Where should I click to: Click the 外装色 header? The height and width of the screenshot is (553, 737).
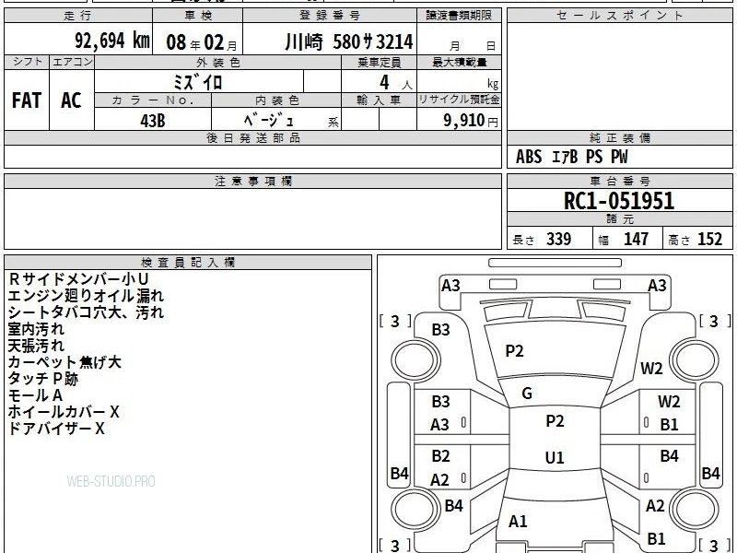[x=217, y=62]
